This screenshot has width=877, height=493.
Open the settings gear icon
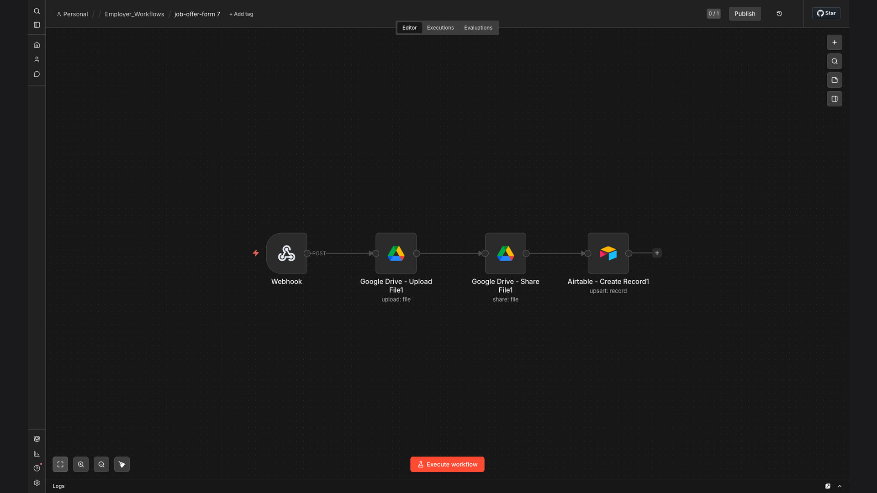pos(37,483)
